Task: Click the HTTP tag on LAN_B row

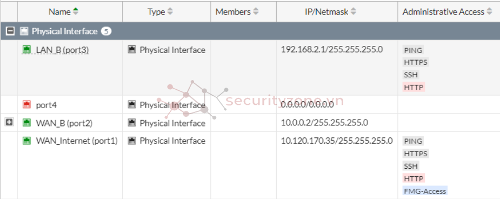Action: [x=414, y=87]
